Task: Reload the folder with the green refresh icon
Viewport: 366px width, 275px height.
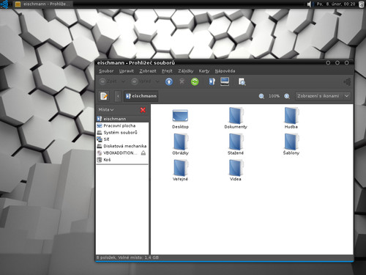Action: 195,81
